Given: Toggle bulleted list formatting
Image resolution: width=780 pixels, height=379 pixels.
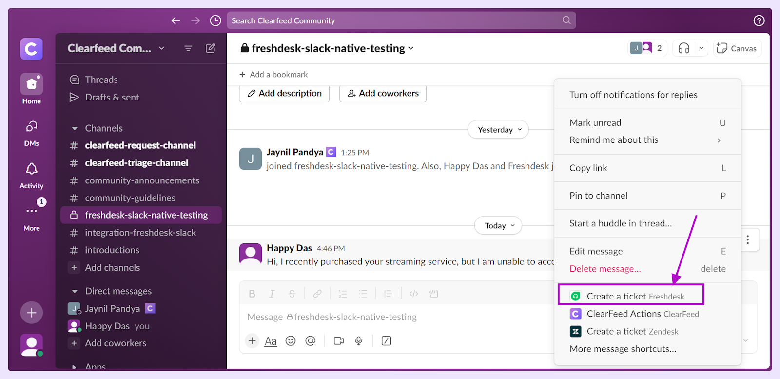Looking at the screenshot, I should point(363,294).
